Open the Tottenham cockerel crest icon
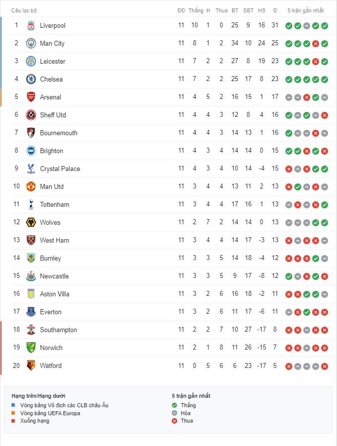Screen dimensions: 337x446 (31, 204)
